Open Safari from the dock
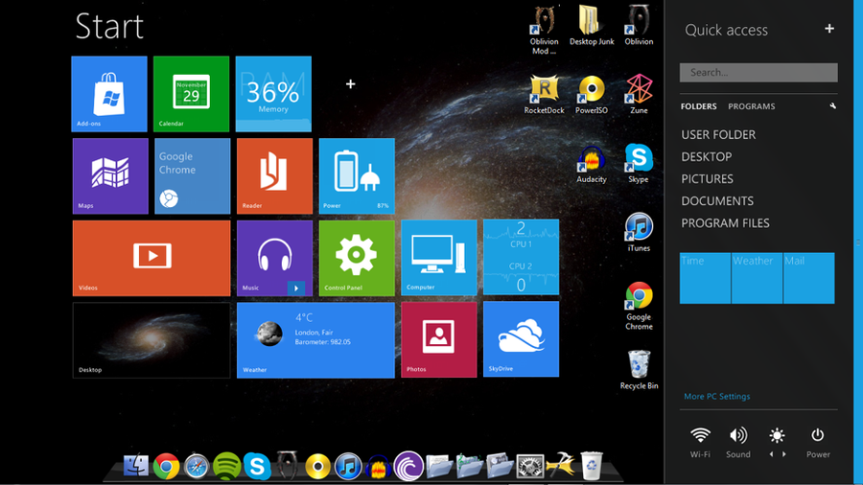 click(197, 466)
